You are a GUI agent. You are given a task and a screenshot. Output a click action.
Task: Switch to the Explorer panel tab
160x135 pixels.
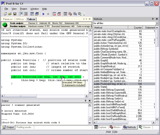click(x=101, y=127)
